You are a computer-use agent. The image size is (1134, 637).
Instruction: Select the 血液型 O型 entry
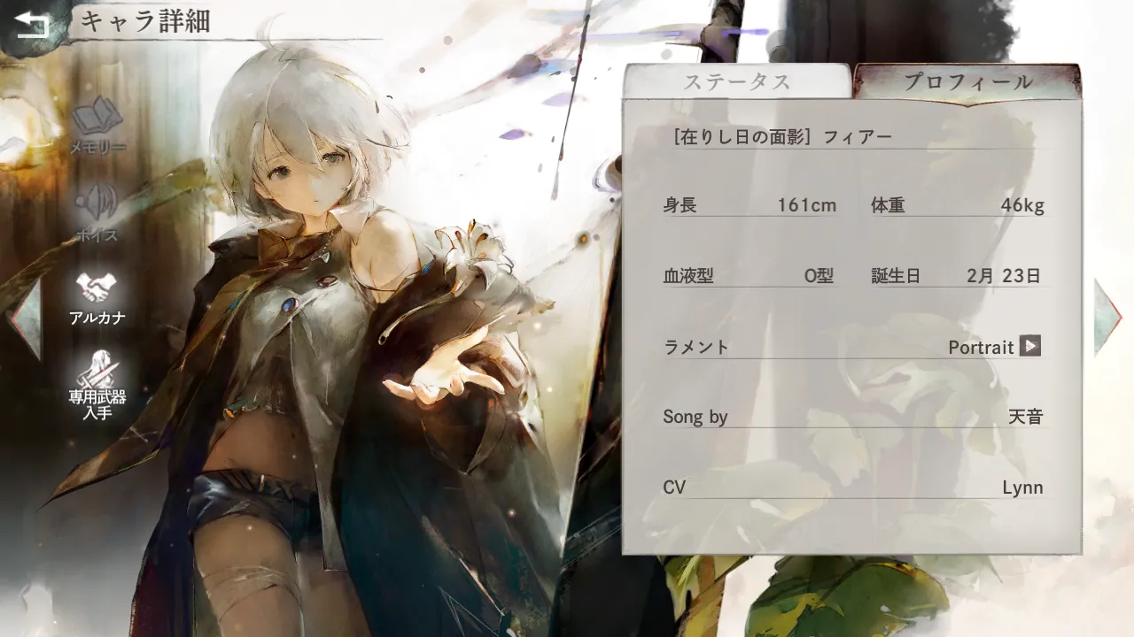[750, 276]
